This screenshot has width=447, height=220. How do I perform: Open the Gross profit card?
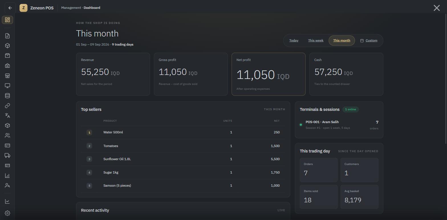(x=191, y=74)
